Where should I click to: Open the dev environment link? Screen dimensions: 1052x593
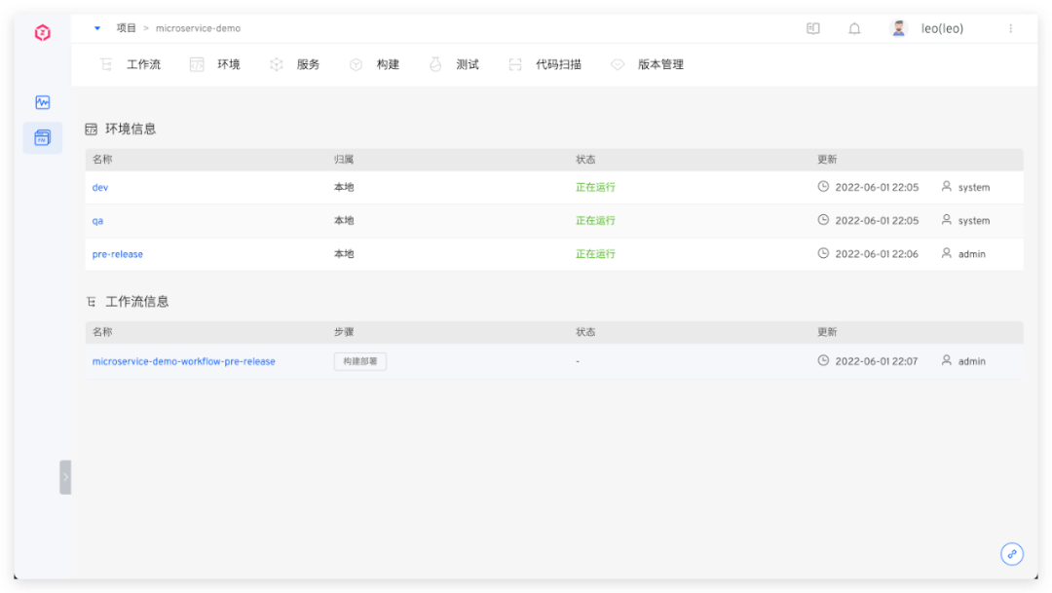(x=100, y=187)
